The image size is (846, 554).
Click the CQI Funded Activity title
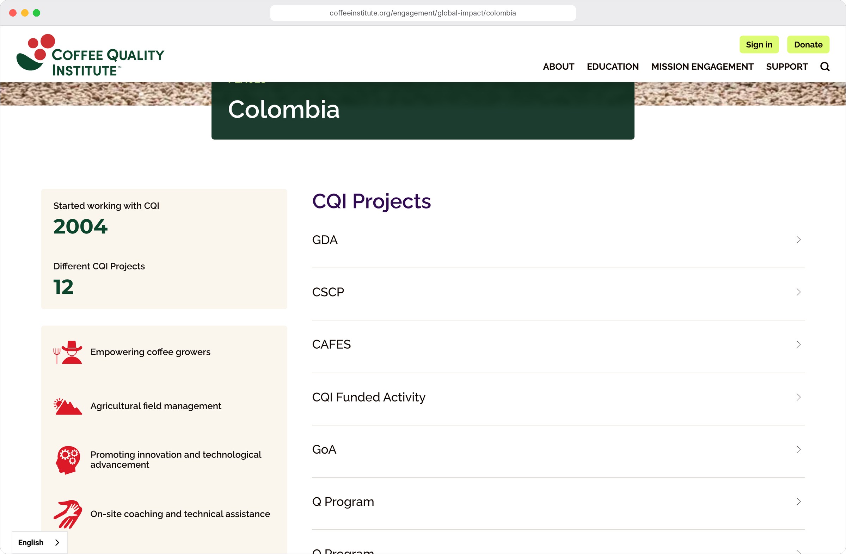[369, 397]
